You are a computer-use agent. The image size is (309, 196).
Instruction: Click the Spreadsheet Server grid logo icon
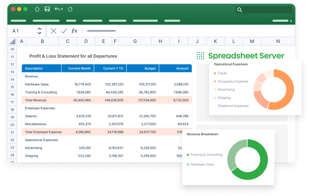(x=200, y=55)
